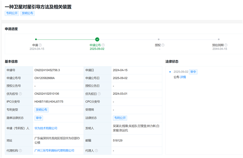This screenshot has width=243, height=158.
Task: Click the help icon beside 优先权号
Action: click(20, 94)
